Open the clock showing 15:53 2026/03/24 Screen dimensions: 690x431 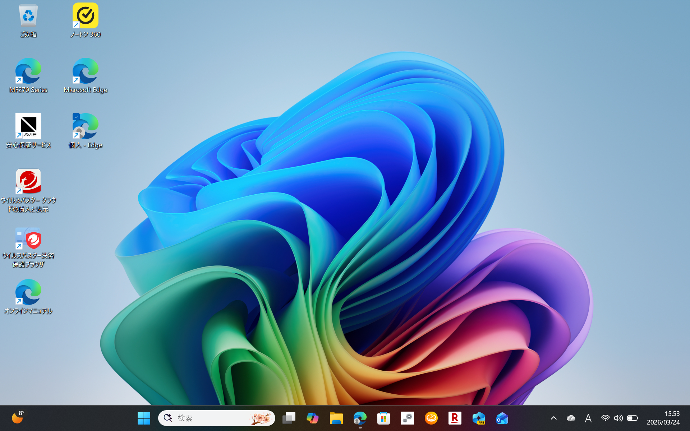pos(663,418)
